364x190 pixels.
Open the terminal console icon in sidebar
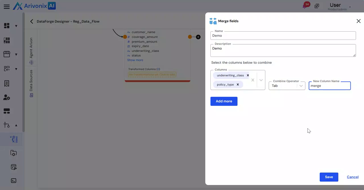[13, 181]
